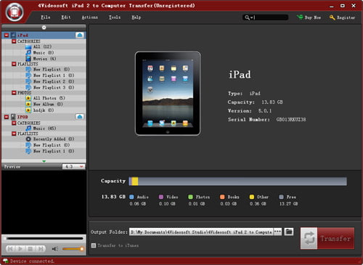The image size is (363, 265).
Task: Click the preview playback progress bar
Action: pyautogui.click(x=44, y=238)
